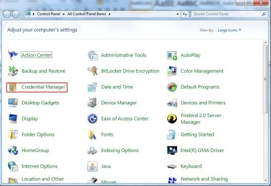Focus the Search Control Panel field
271x186 pixels.
pyautogui.click(x=227, y=14)
